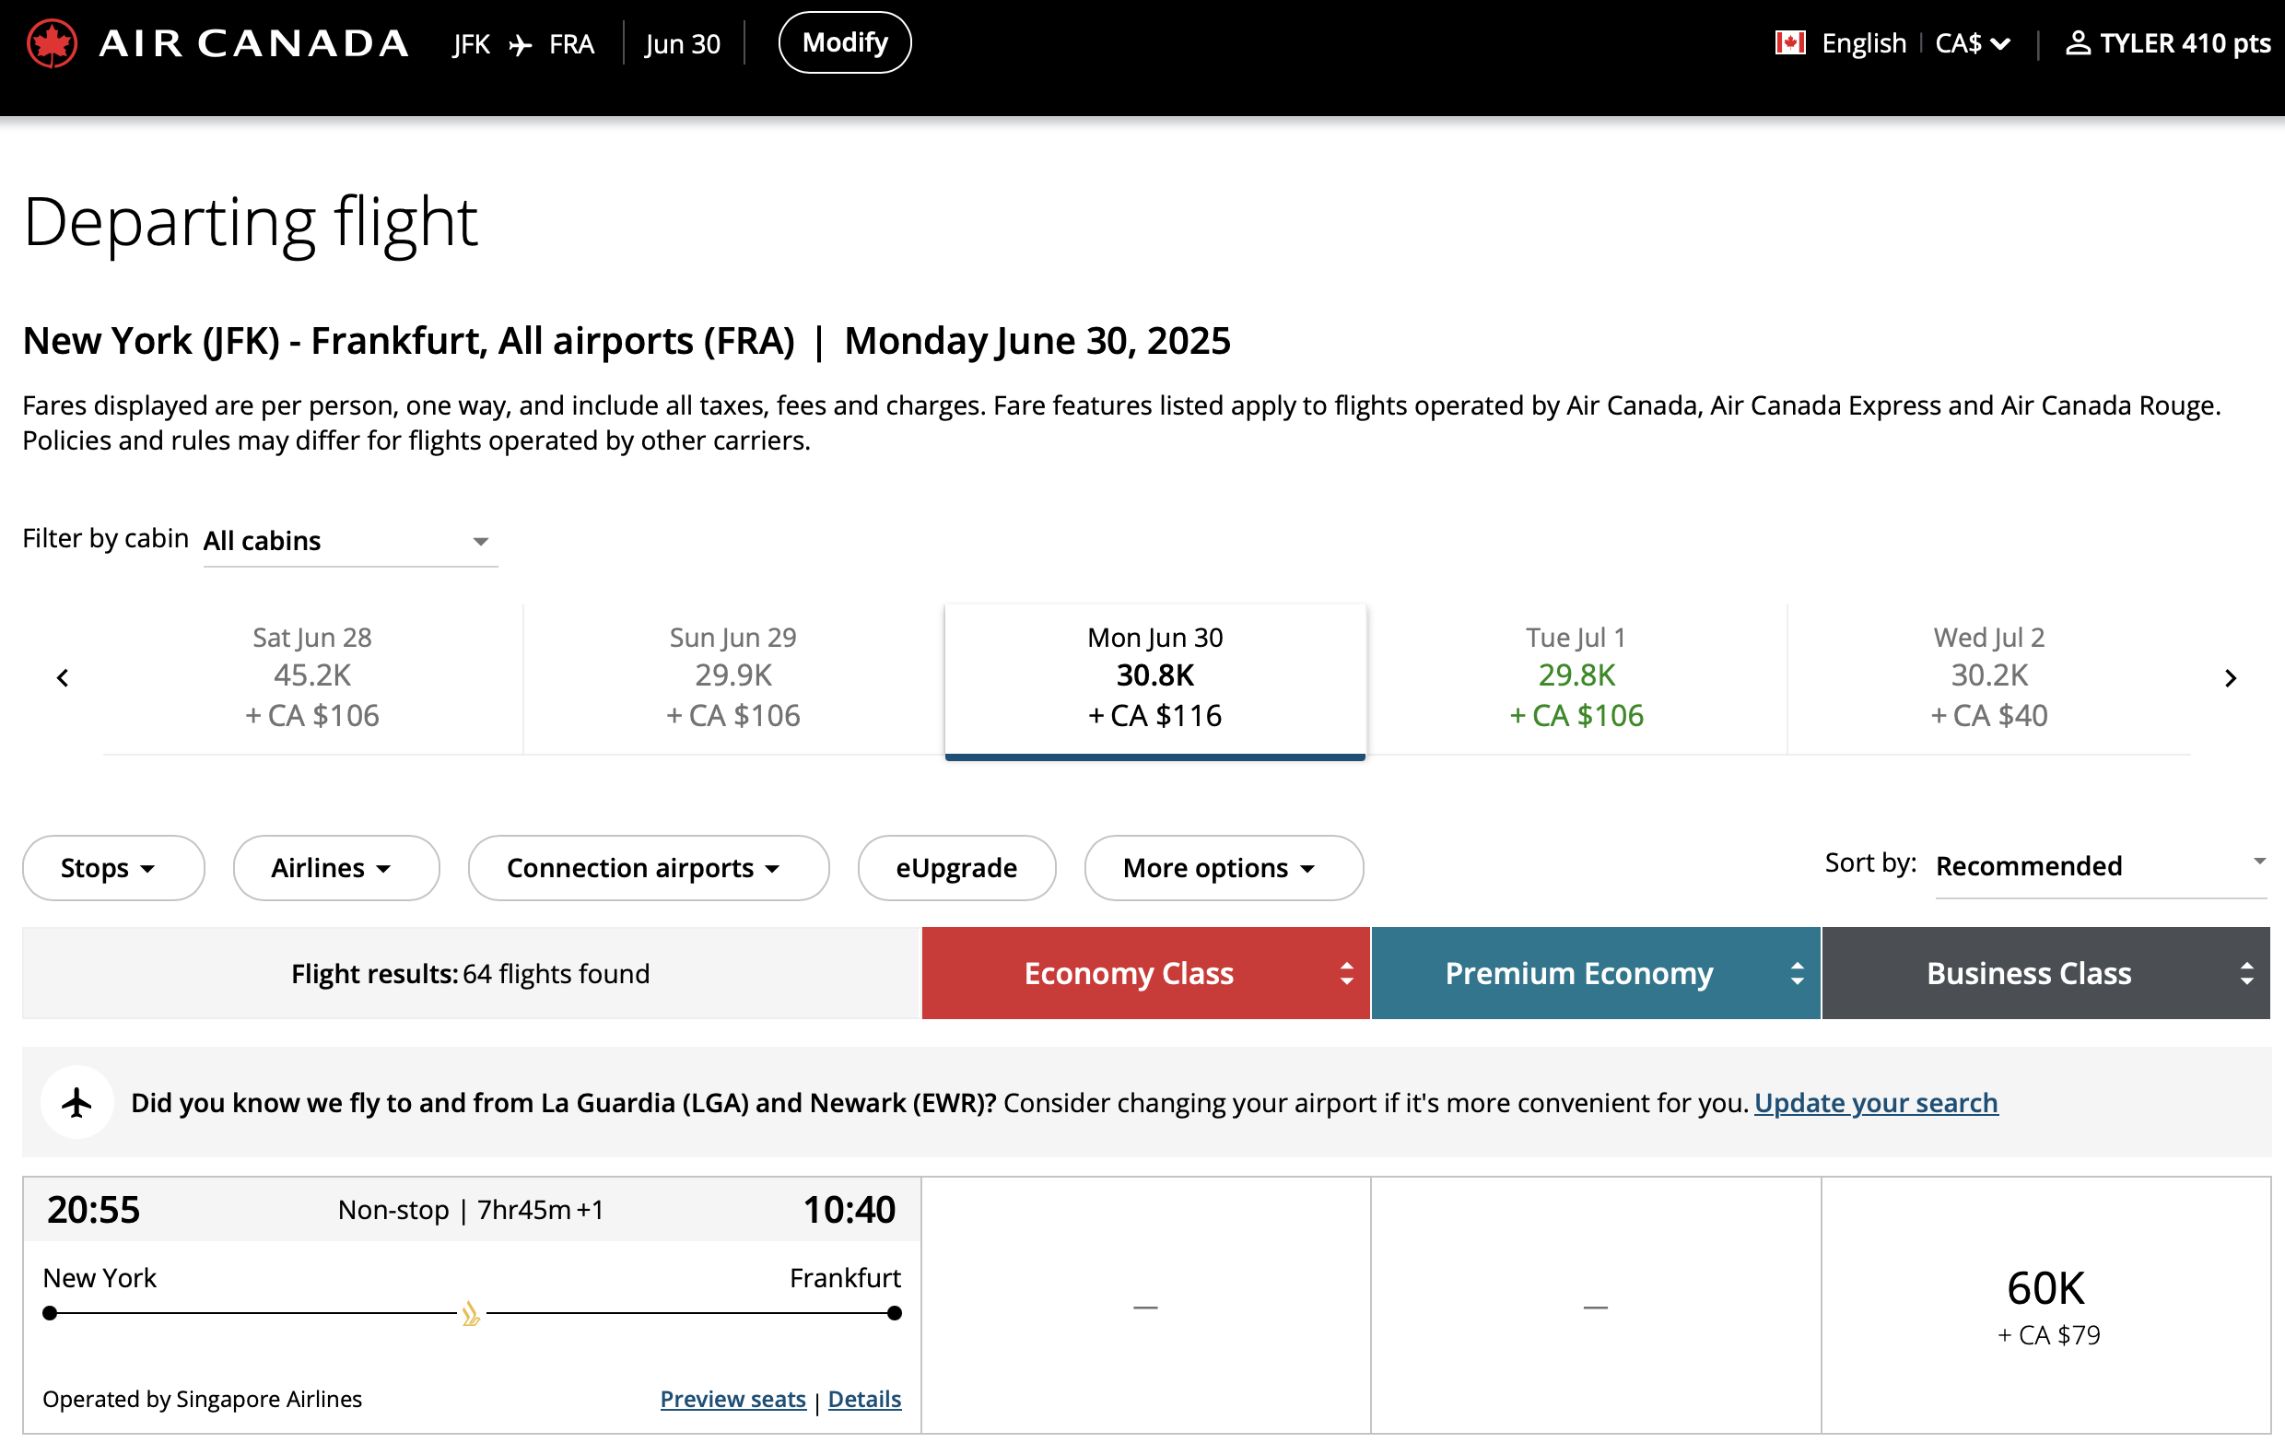Image resolution: width=2285 pixels, height=1443 pixels.
Task: Click the FRA destination code in header
Action: pyautogui.click(x=571, y=44)
